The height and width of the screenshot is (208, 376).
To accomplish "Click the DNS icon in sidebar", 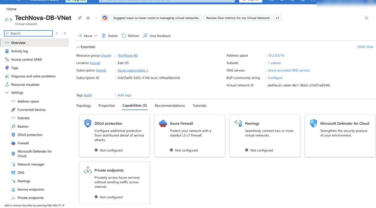I will pyautogui.click(x=13, y=173).
